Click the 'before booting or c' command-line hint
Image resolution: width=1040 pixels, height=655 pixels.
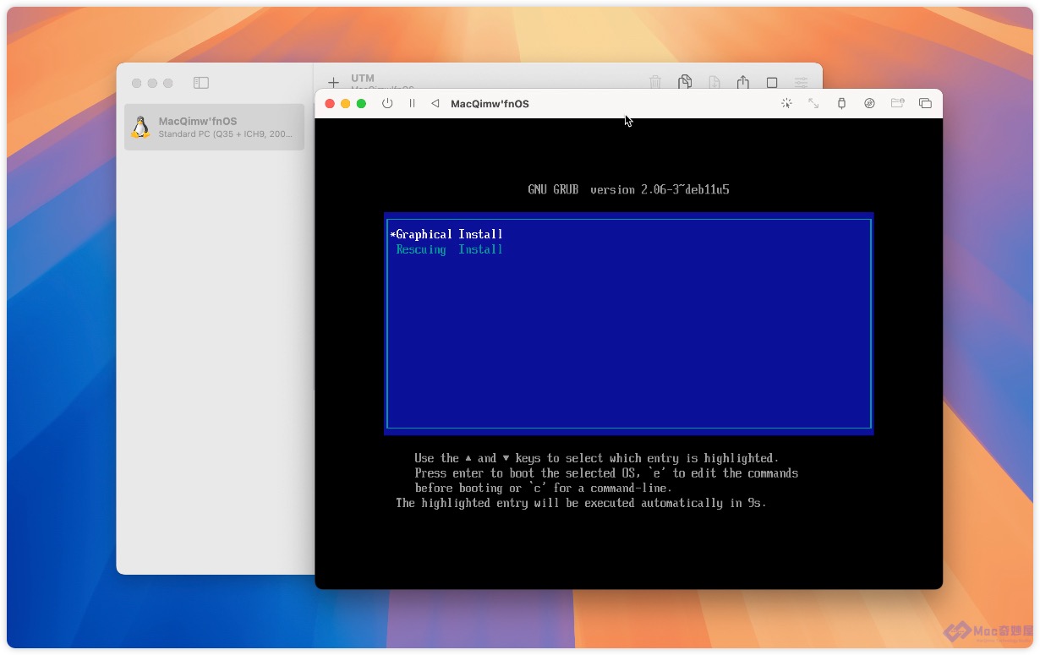coord(544,488)
